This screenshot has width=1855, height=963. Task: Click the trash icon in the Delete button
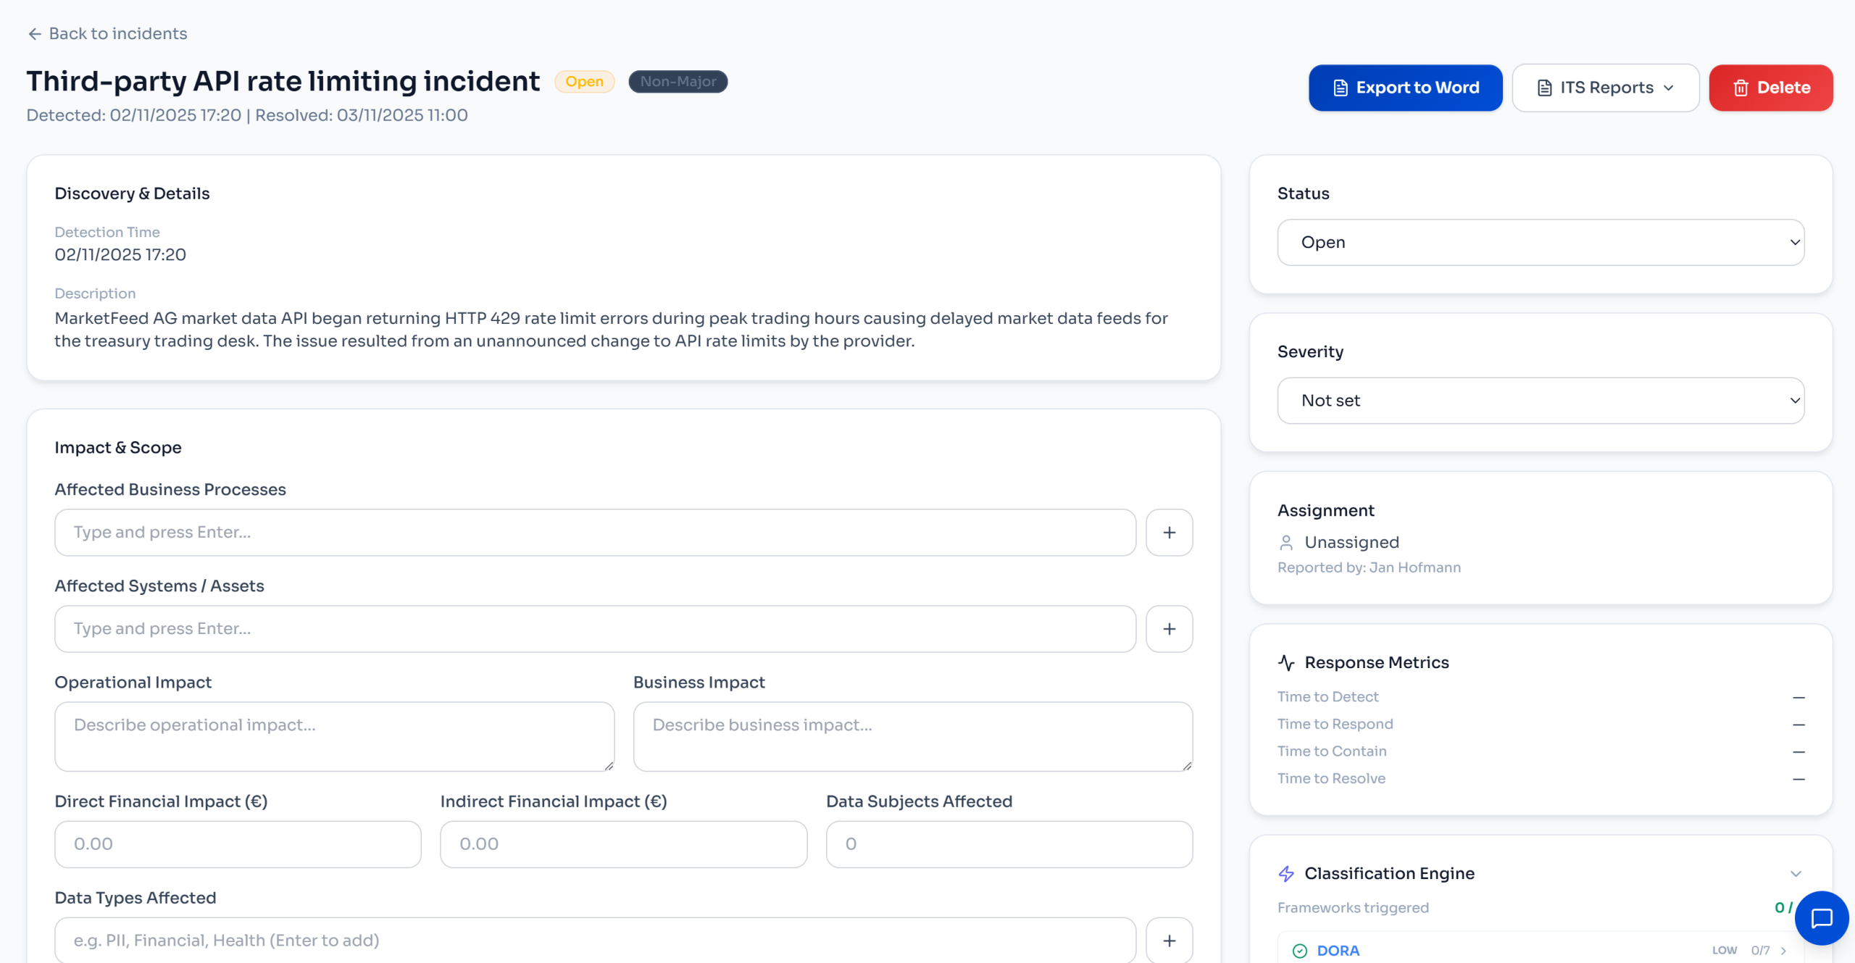pos(1742,87)
